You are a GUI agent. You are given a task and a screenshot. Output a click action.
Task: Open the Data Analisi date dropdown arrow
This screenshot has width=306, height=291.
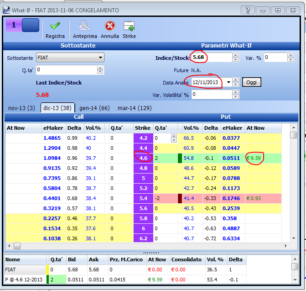228,82
